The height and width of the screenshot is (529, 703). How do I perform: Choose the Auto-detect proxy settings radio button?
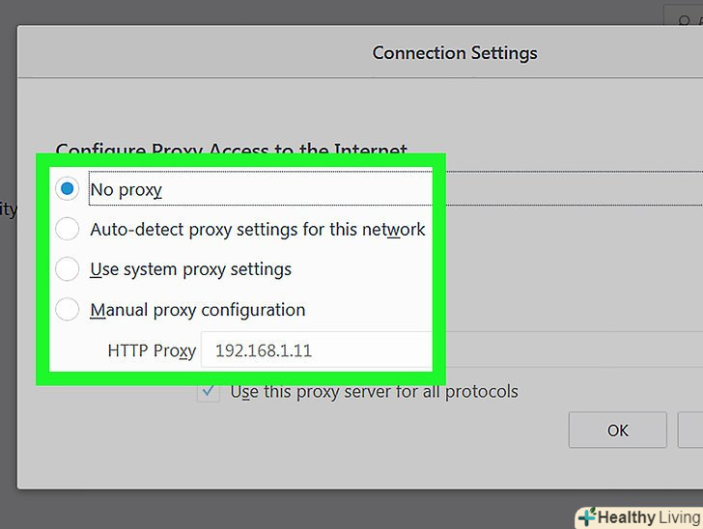(67, 230)
